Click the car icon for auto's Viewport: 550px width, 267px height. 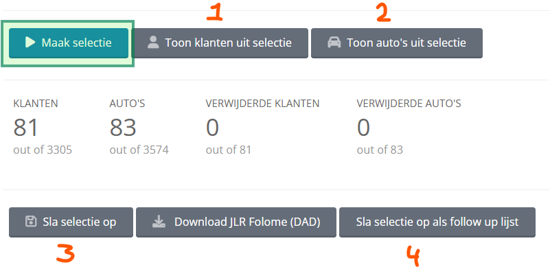point(334,43)
